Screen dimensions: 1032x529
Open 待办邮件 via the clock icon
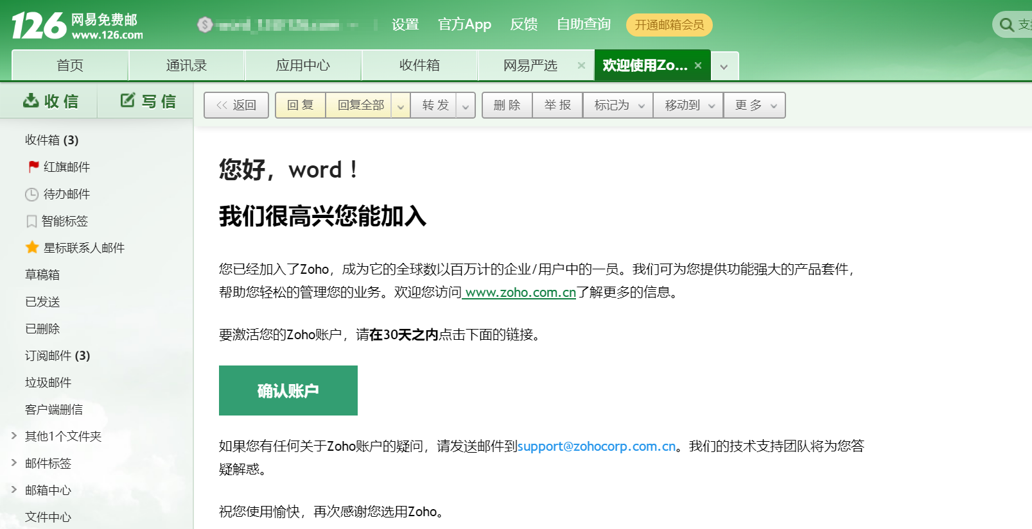pos(31,194)
